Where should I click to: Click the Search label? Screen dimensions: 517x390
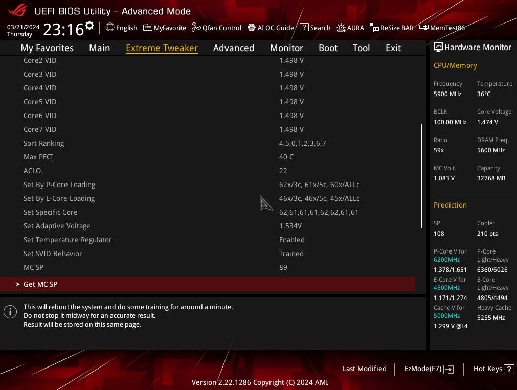320,28
